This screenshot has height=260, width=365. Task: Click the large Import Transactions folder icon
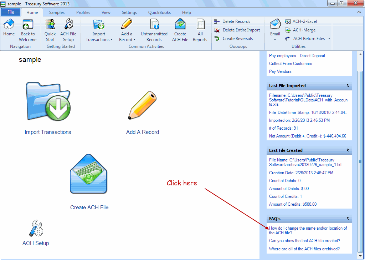(48, 101)
